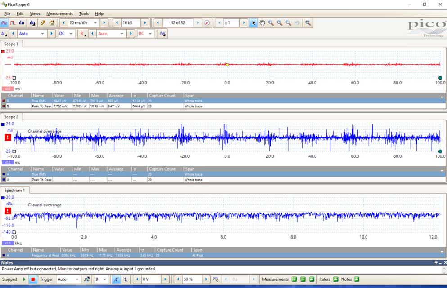Select the pointer selection tool
This screenshot has height=288, width=447.
pos(253,23)
